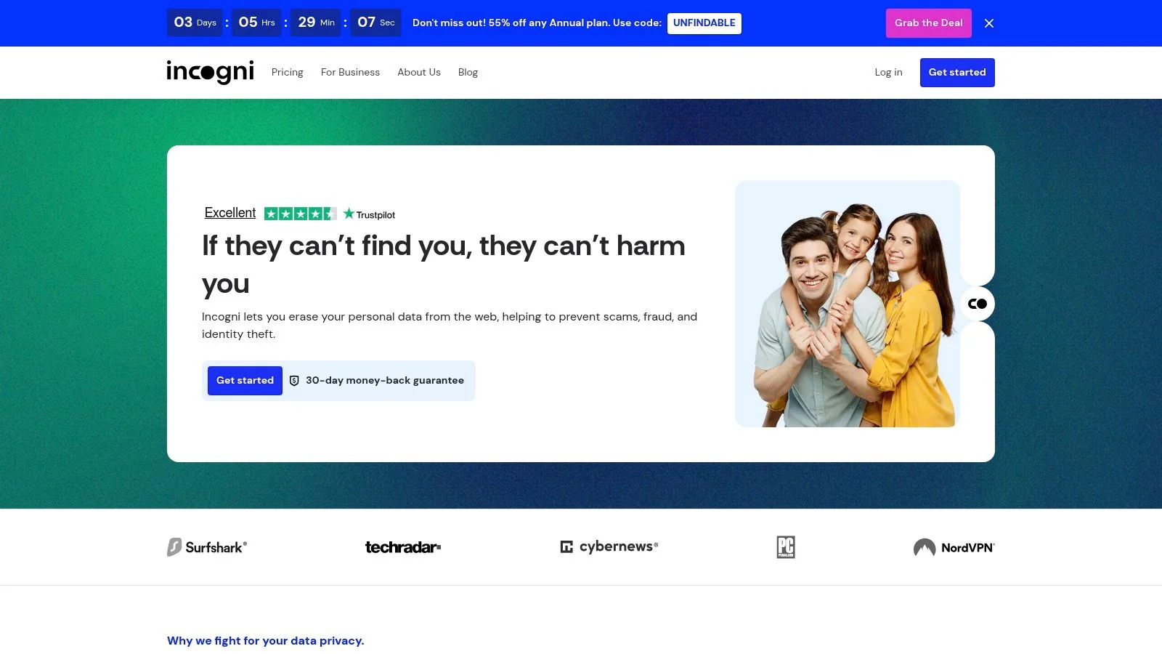The image size is (1162, 654).
Task: Click the Surfshark logo
Action: (207, 547)
